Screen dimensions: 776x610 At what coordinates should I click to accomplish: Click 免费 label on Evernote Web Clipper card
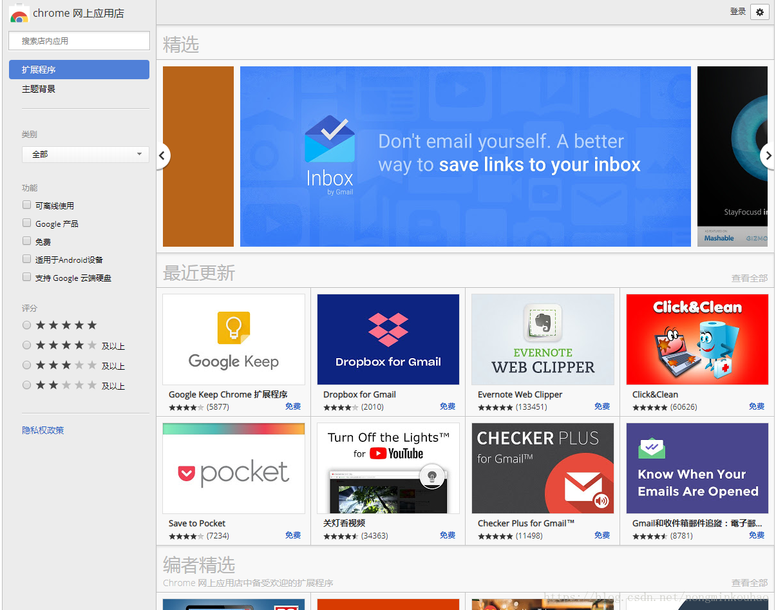click(x=602, y=406)
